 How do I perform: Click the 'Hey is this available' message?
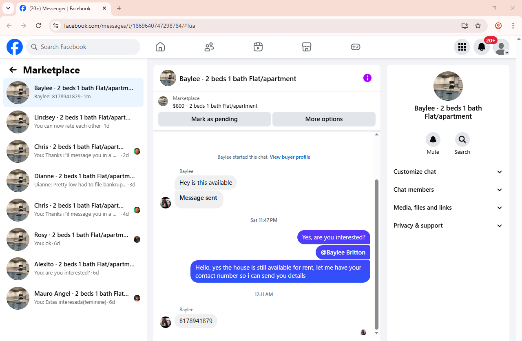[x=206, y=183]
